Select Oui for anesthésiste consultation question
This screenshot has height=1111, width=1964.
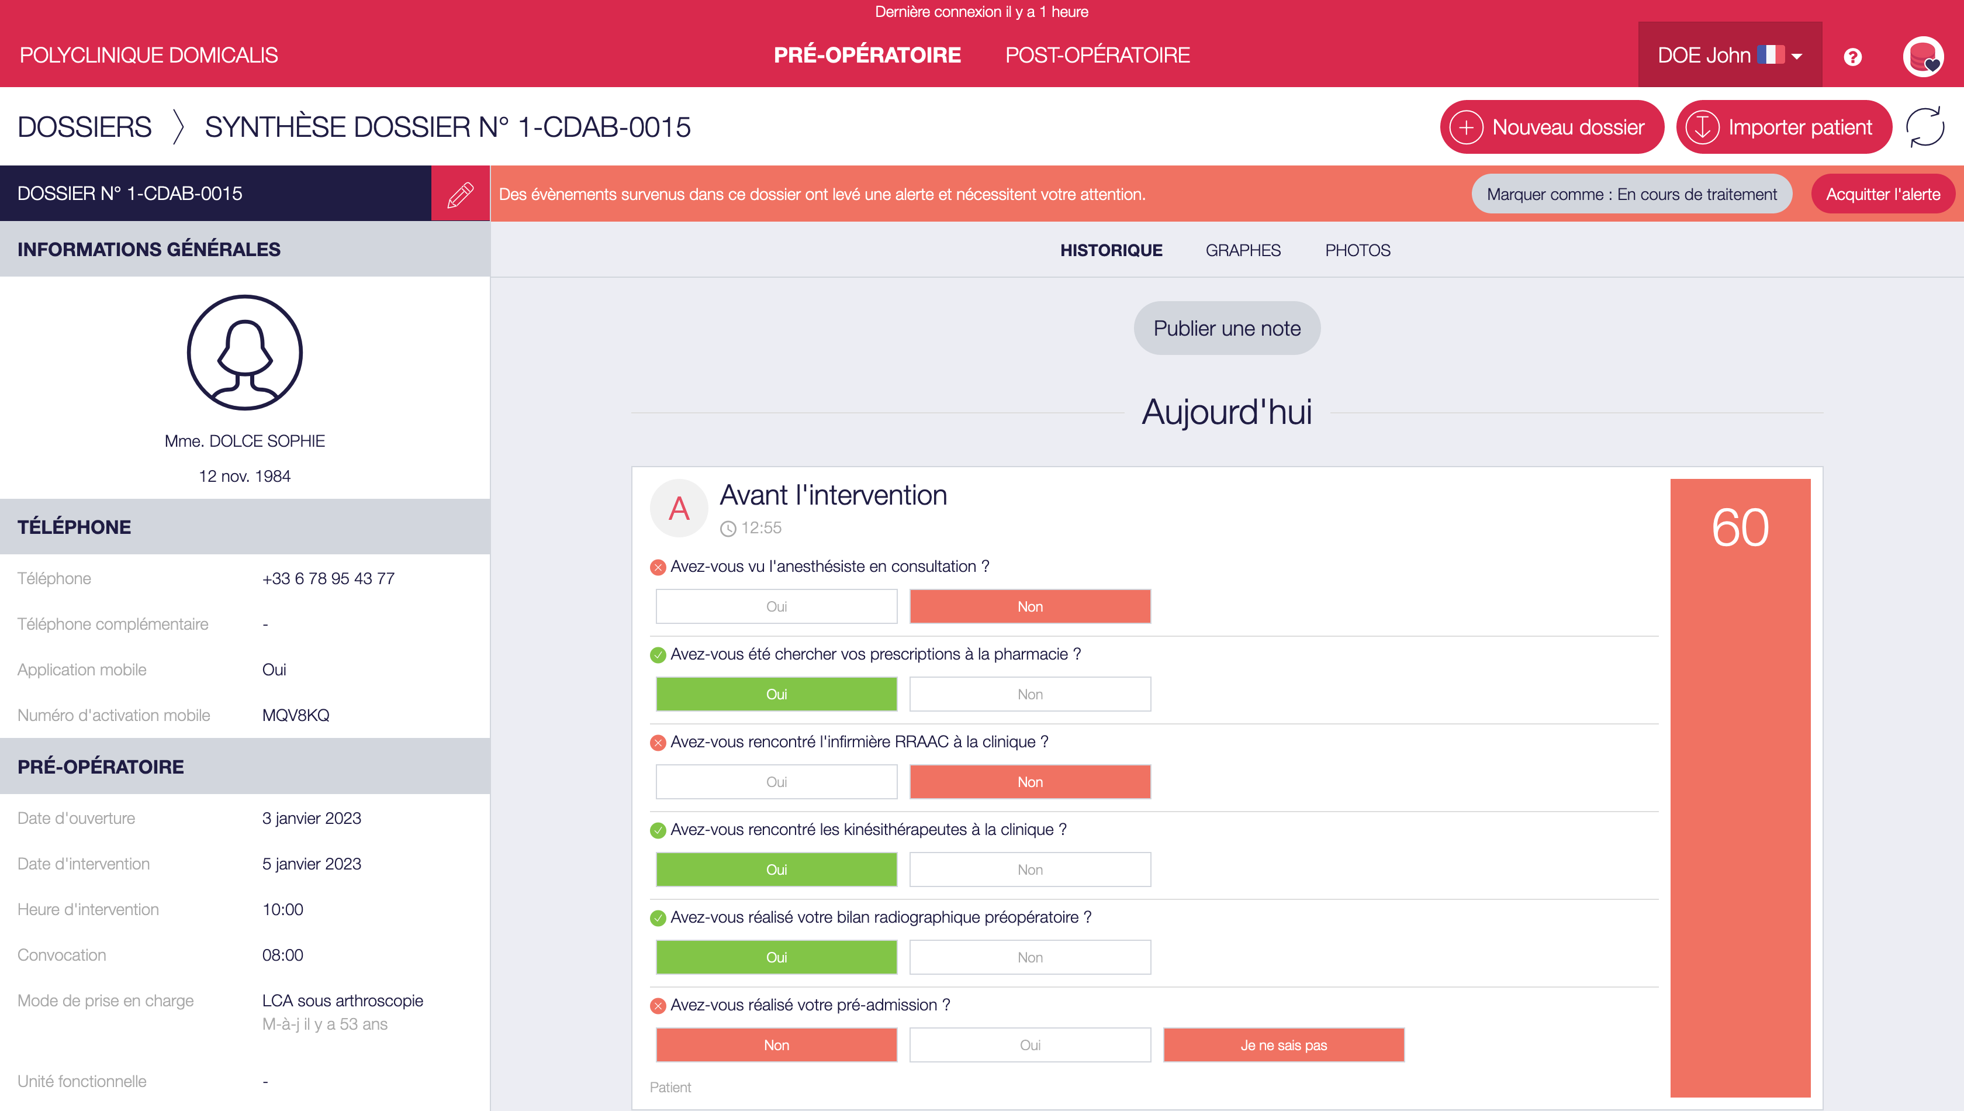pyautogui.click(x=776, y=606)
